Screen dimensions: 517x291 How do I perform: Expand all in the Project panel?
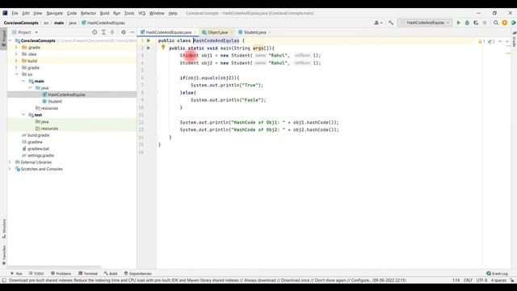click(x=103, y=32)
